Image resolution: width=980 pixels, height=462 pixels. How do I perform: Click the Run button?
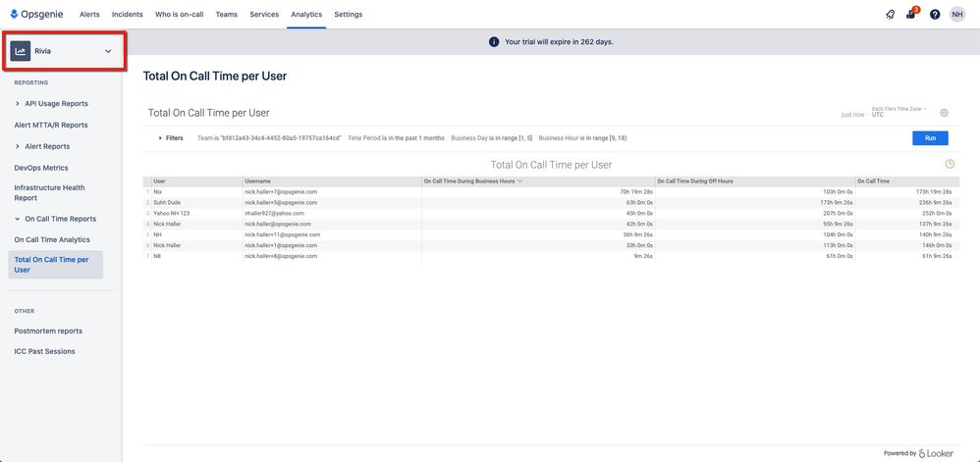click(x=930, y=138)
